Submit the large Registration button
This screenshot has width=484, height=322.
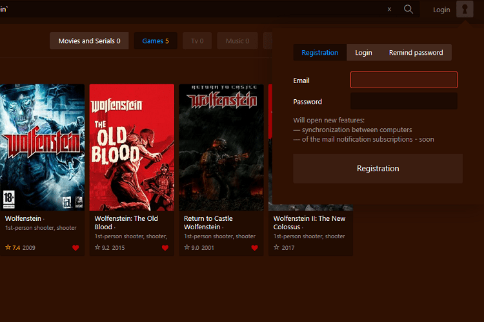point(378,169)
